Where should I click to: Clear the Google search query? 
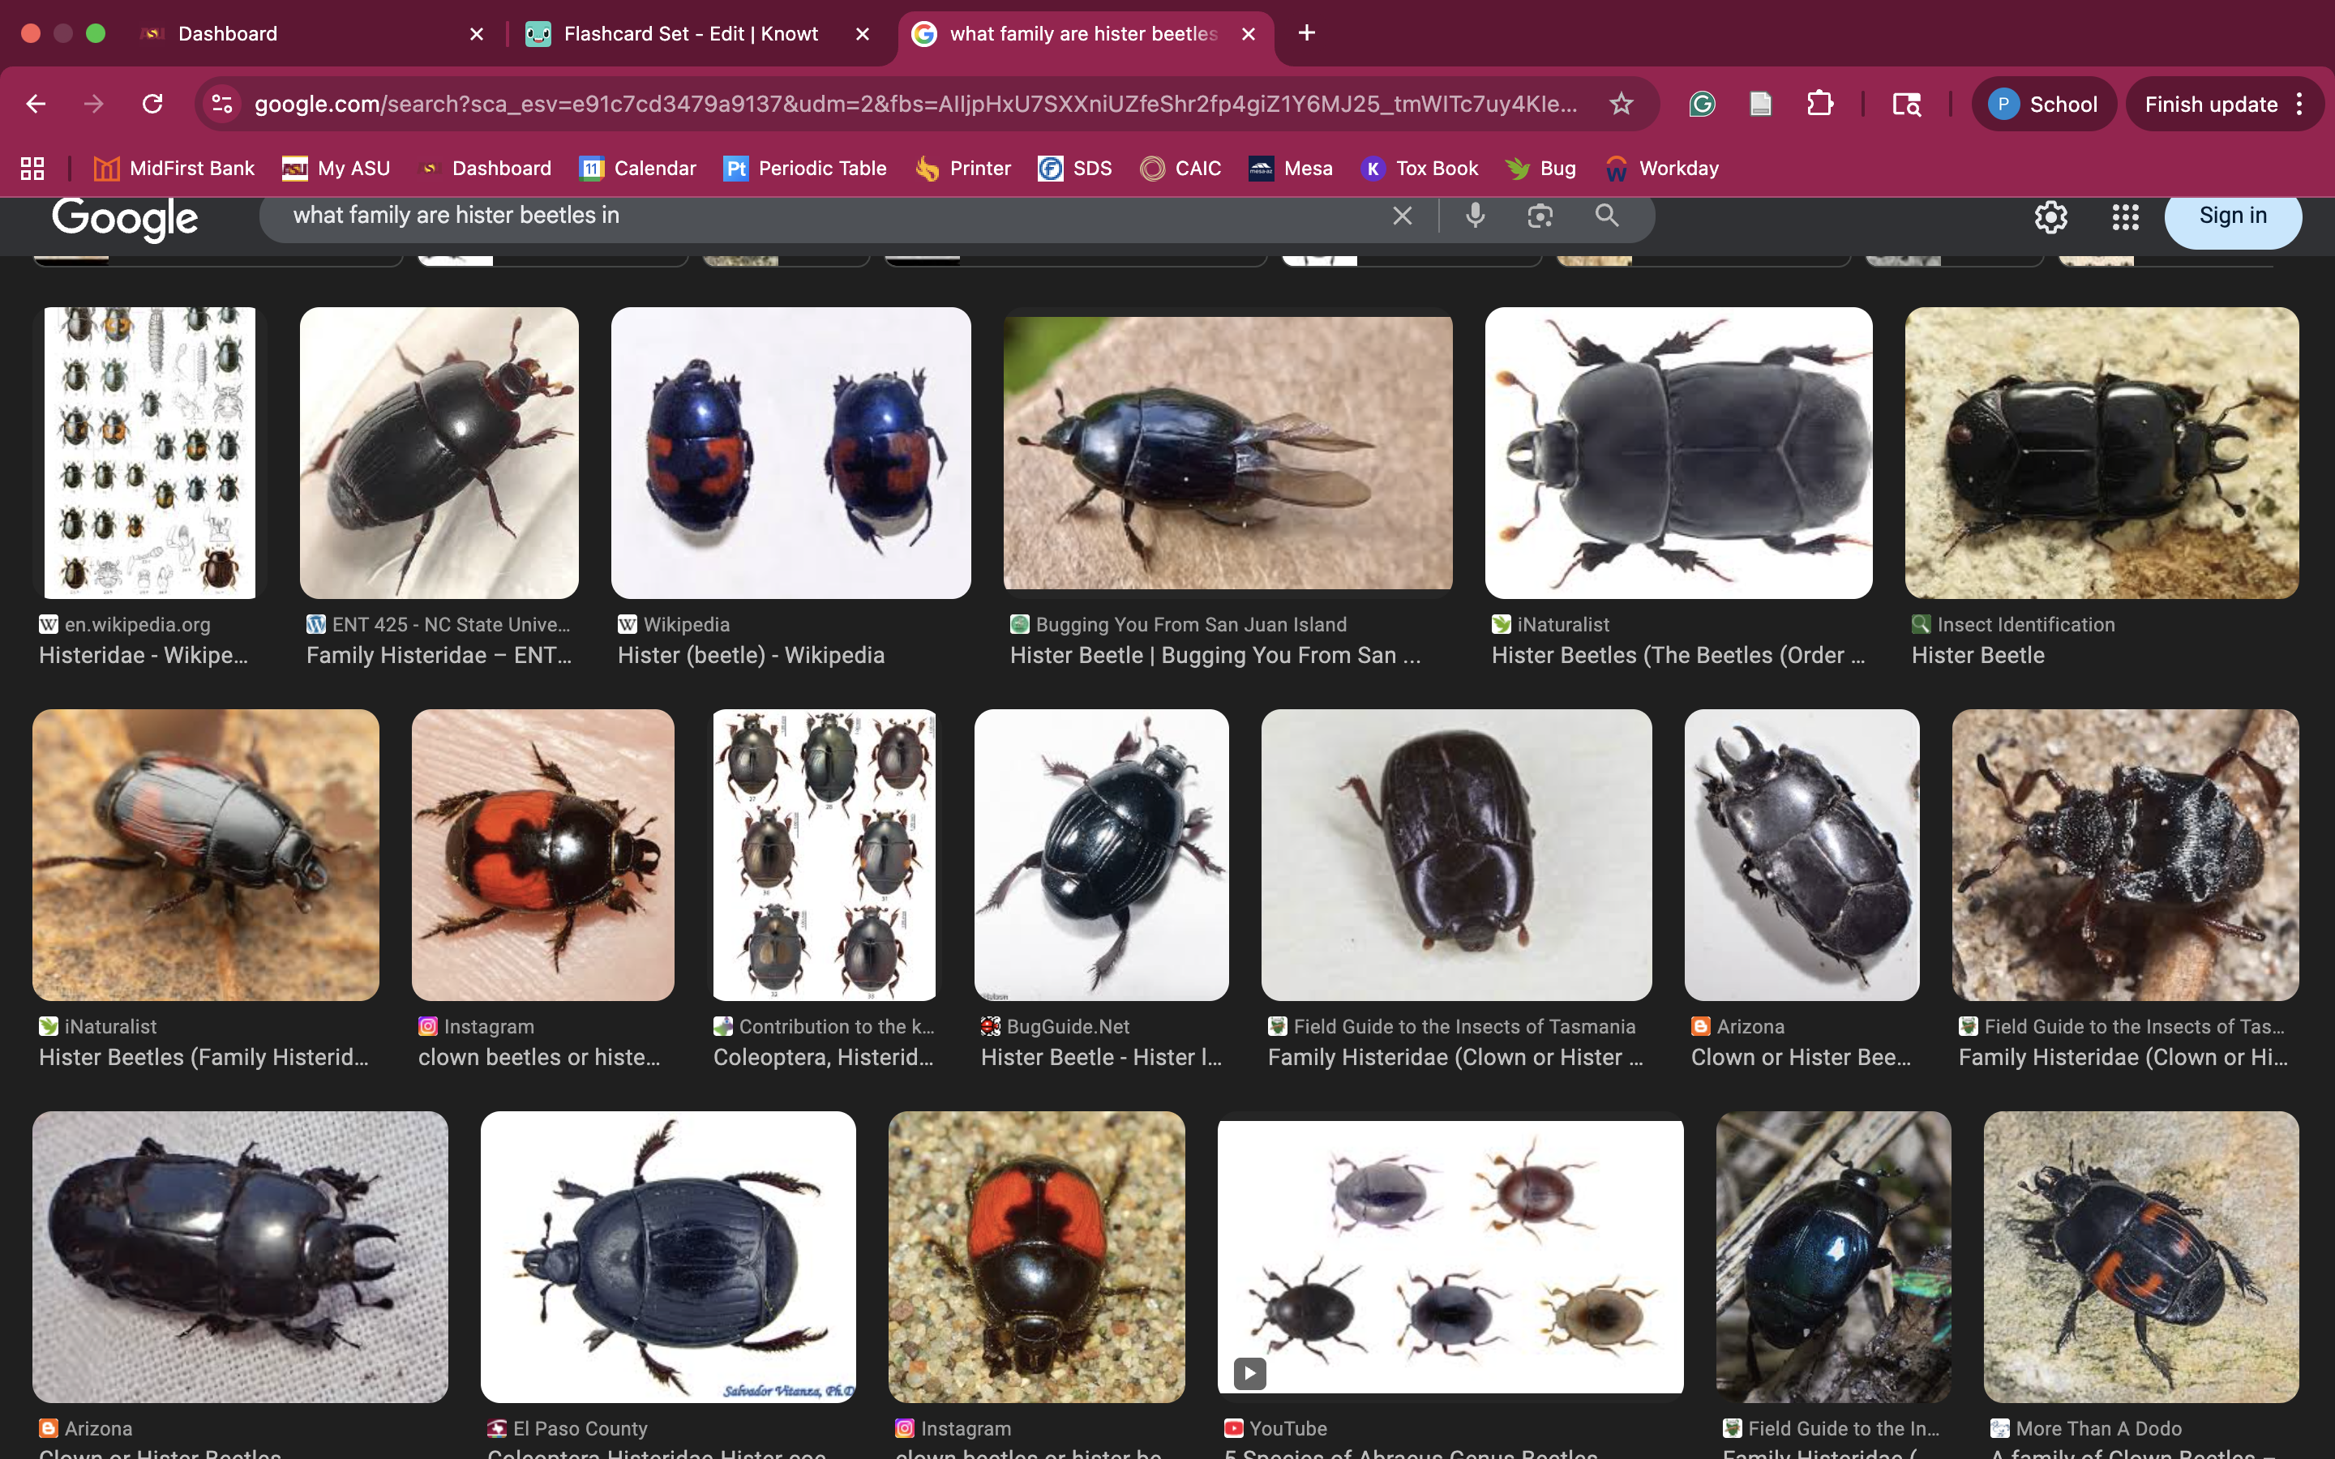tap(1402, 215)
